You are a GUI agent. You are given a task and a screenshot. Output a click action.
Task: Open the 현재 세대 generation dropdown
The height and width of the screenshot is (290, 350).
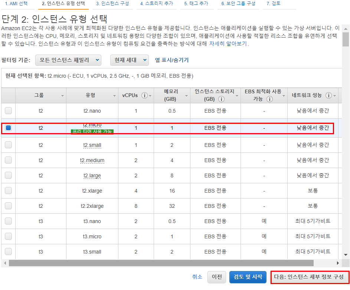click(130, 60)
